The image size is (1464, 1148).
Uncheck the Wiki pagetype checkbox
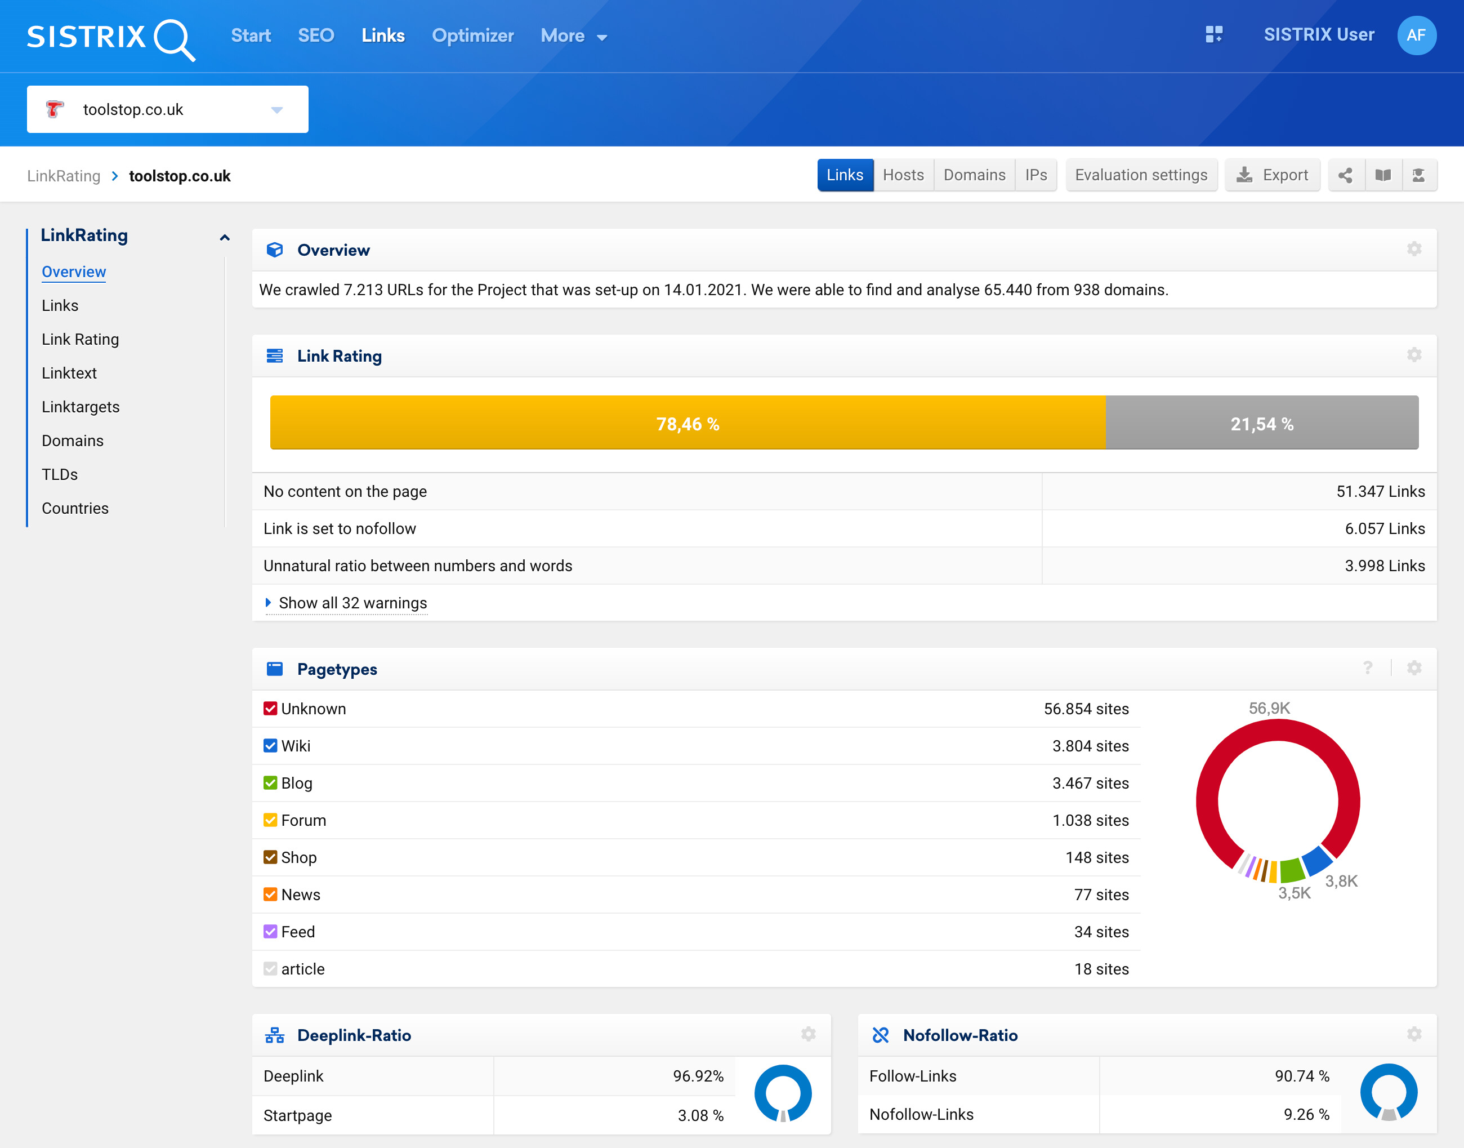click(x=270, y=746)
